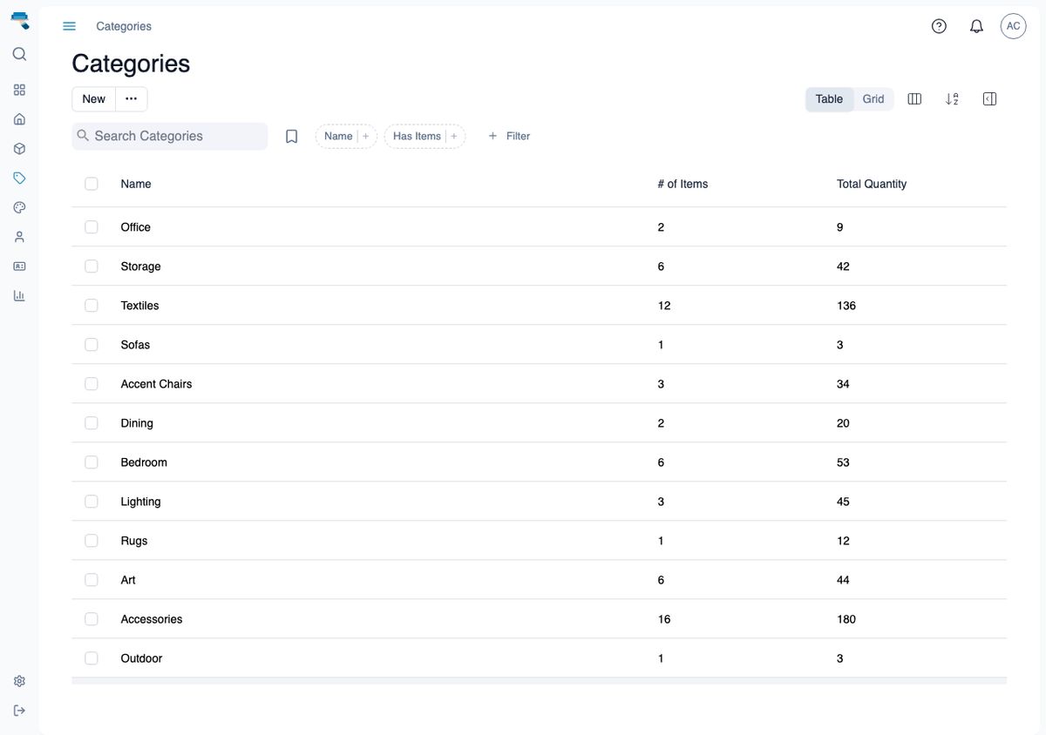
Task: Sort by the Name column header
Action: (136, 184)
